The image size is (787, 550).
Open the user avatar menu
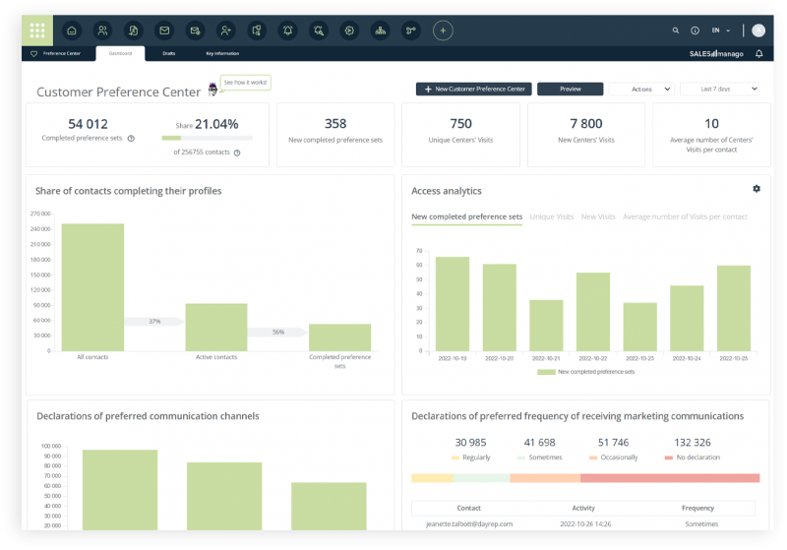(x=758, y=31)
